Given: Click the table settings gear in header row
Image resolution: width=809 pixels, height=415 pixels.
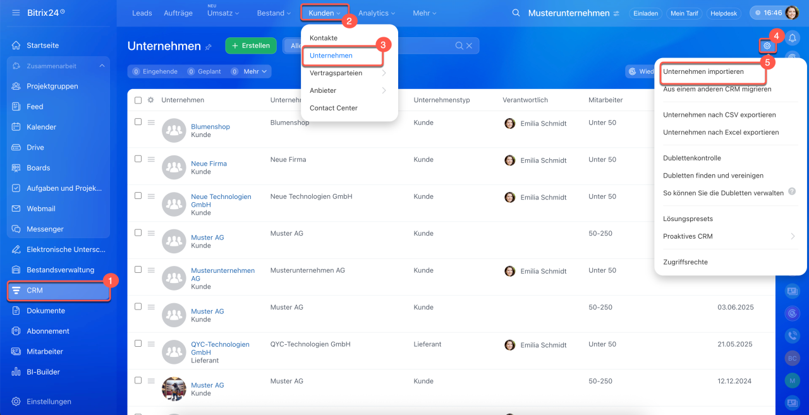Looking at the screenshot, I should pyautogui.click(x=150, y=100).
